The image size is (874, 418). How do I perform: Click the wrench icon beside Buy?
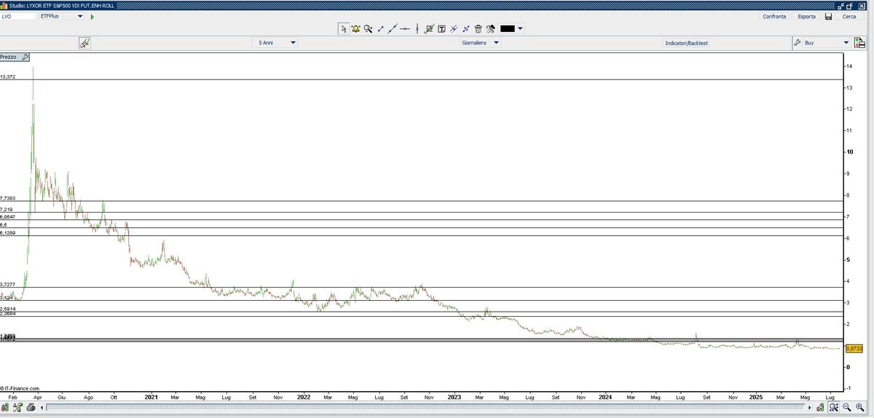[x=797, y=43]
